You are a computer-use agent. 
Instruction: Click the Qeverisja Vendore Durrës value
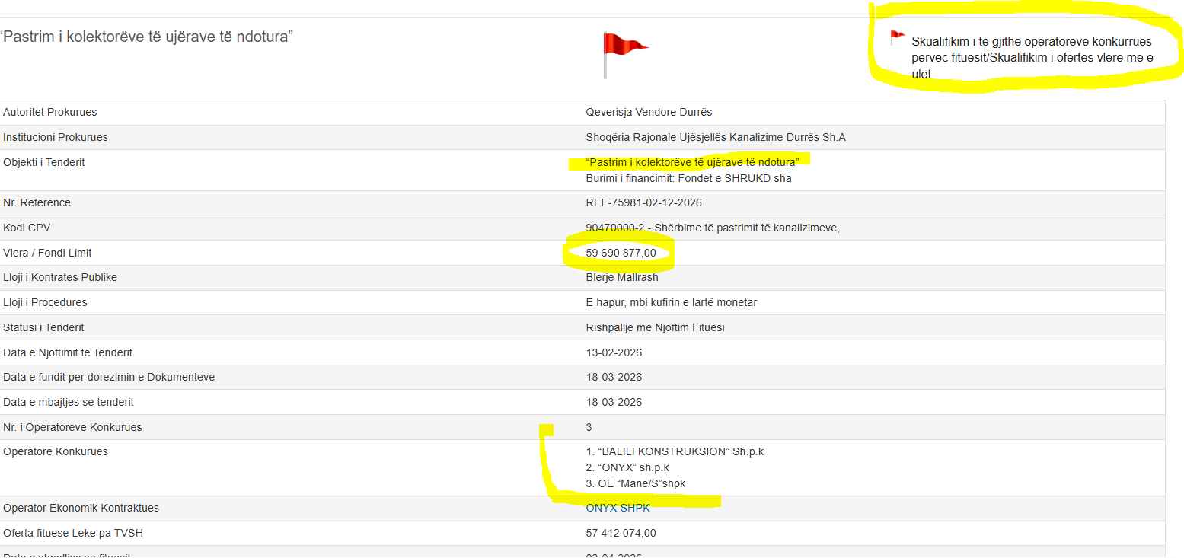click(x=649, y=112)
